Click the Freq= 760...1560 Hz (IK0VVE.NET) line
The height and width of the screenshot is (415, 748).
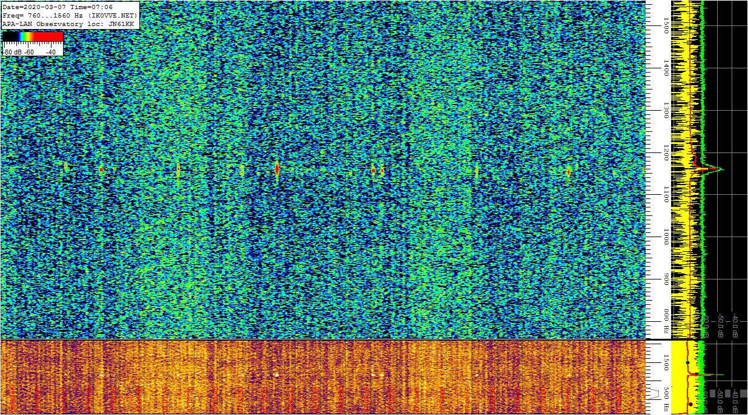(70, 15)
